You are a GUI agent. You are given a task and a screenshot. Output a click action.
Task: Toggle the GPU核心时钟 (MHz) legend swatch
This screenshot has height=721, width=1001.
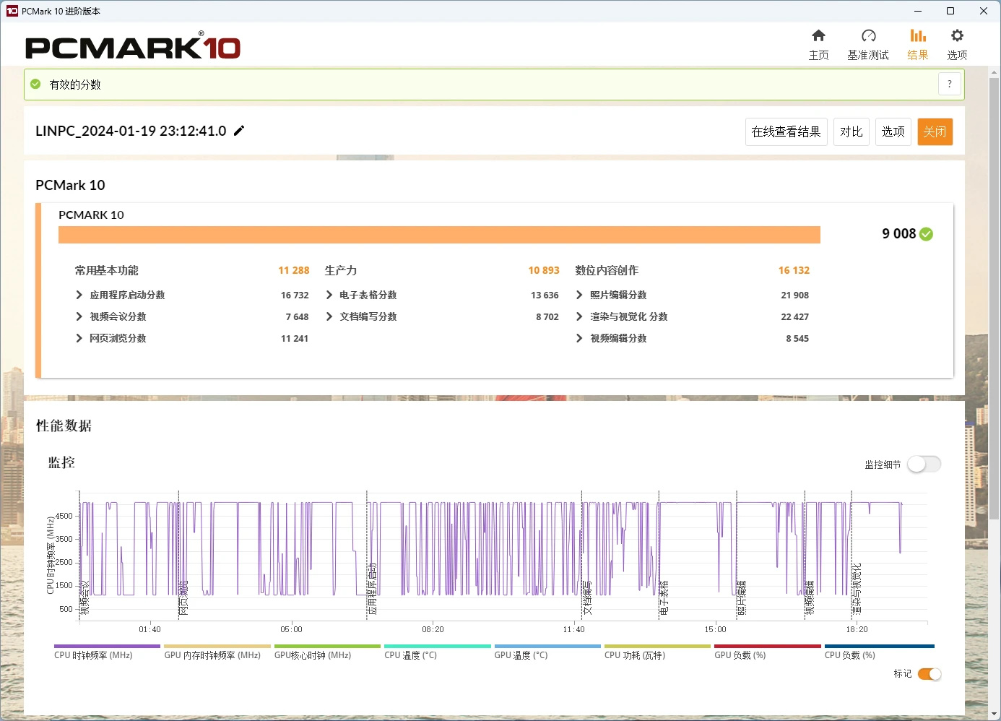pos(327,647)
